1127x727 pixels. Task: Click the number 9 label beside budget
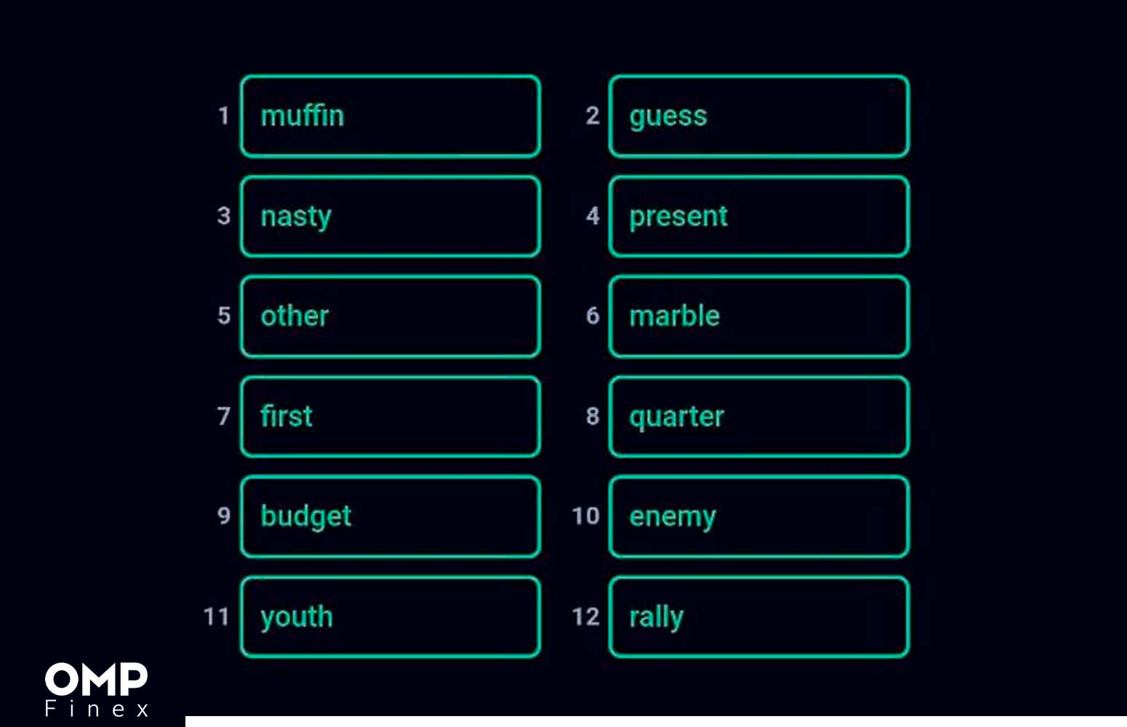tap(224, 516)
